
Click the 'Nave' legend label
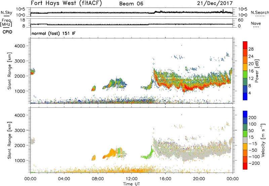pos(256,23)
